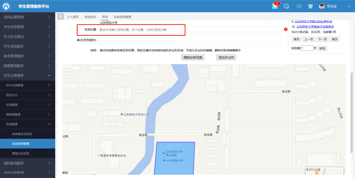The image size is (355, 178).
Task: Click the speaker announcement icon
Action: pos(299,6)
